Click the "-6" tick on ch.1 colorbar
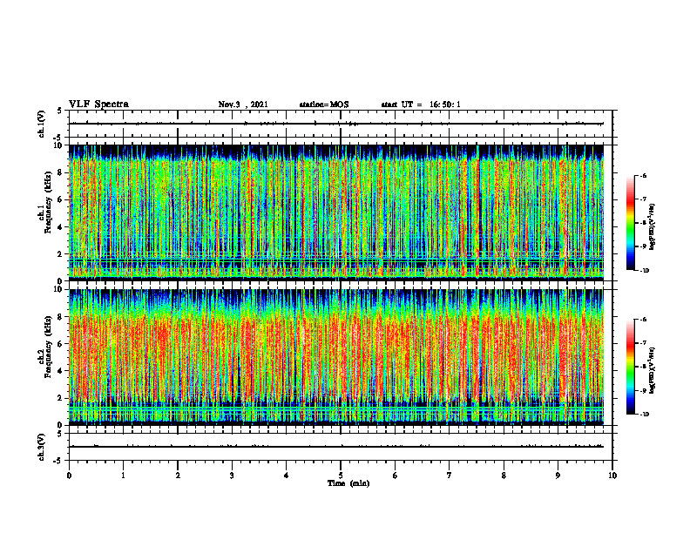The width and height of the screenshot is (690, 533). click(x=643, y=175)
